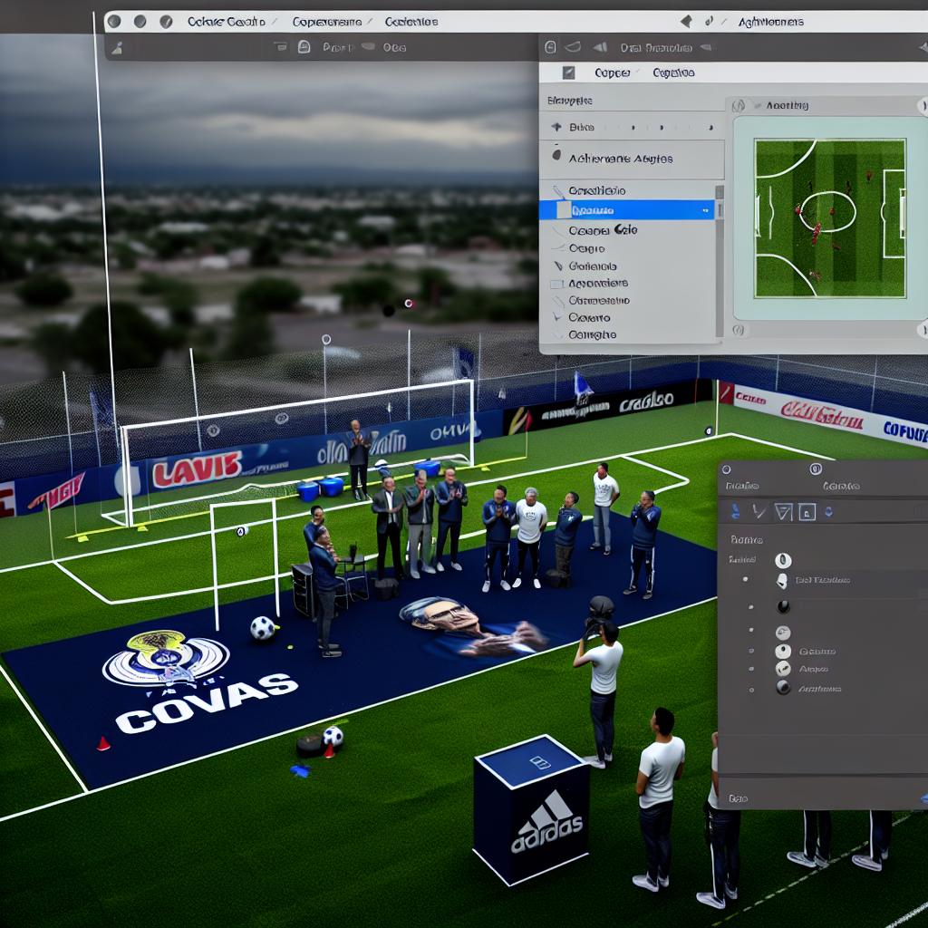Expand the arrow next to the Gaicnab list item
This screenshot has width=928, height=928.
557,266
